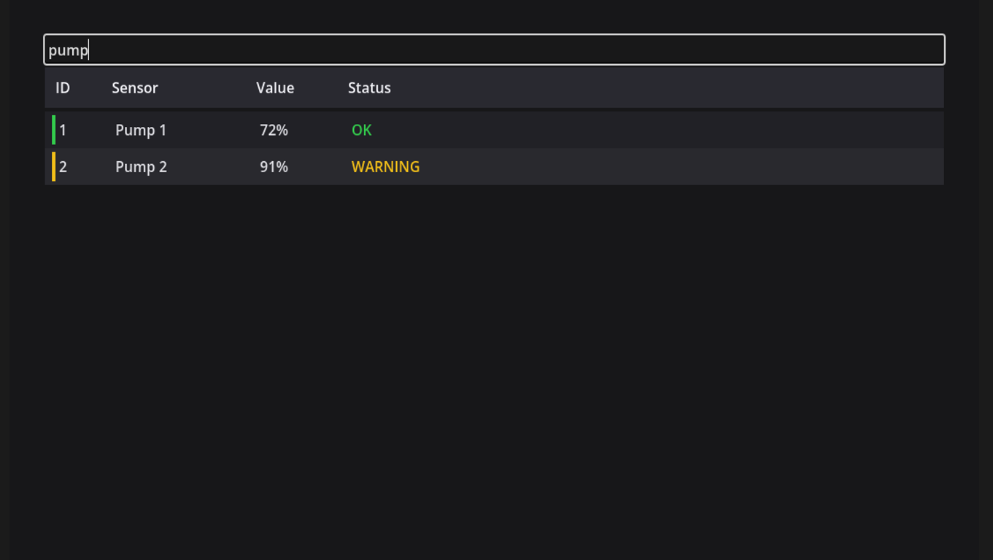Click the Pump 2 sensor name
993x560 pixels.
pos(141,166)
